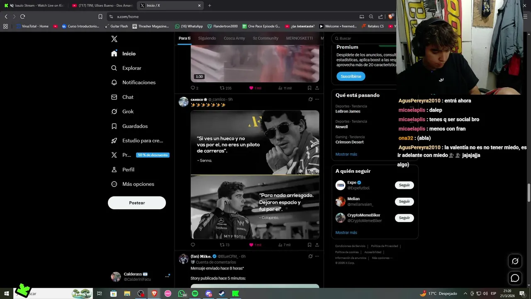Open Brave Shields icon

tap(390, 17)
